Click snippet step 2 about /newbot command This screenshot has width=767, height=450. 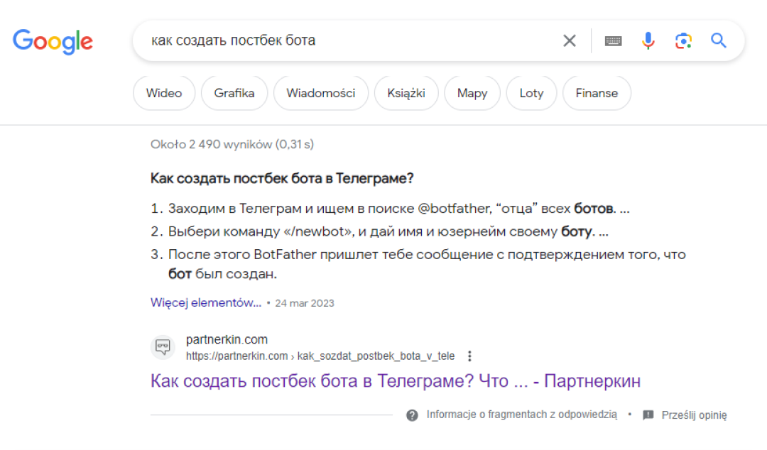click(388, 231)
